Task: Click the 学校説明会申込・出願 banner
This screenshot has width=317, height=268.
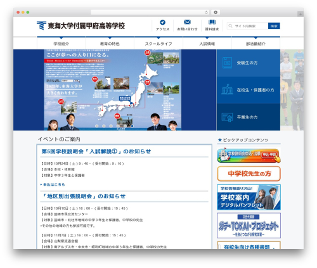Action: click(249, 155)
